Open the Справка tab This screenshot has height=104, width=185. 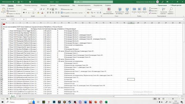(x=108, y=5)
